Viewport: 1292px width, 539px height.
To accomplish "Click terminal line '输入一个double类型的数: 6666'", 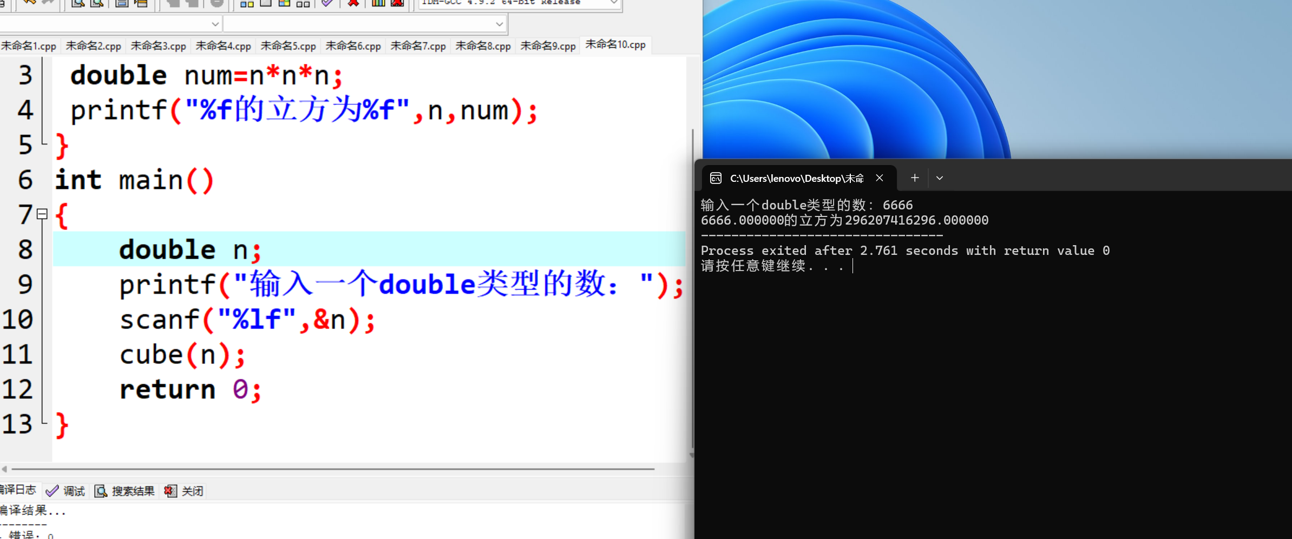I will pos(806,205).
